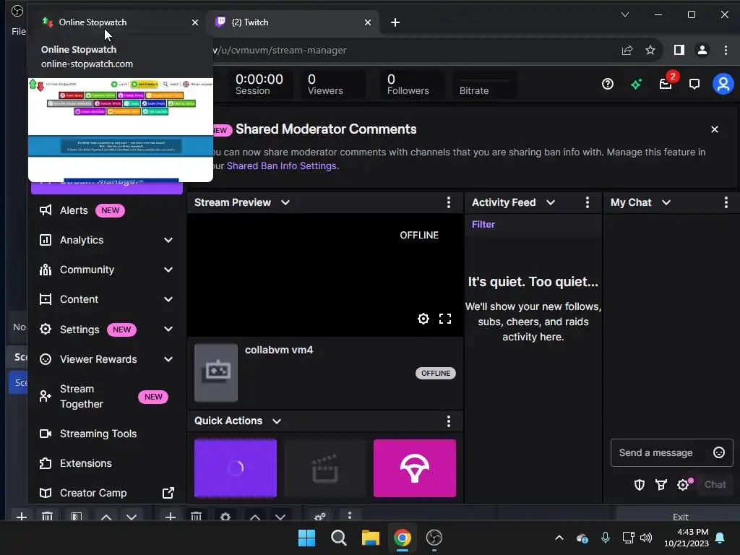Image resolution: width=740 pixels, height=555 pixels.
Task: Click the Viewer Rewards smiley icon
Action: click(x=46, y=359)
